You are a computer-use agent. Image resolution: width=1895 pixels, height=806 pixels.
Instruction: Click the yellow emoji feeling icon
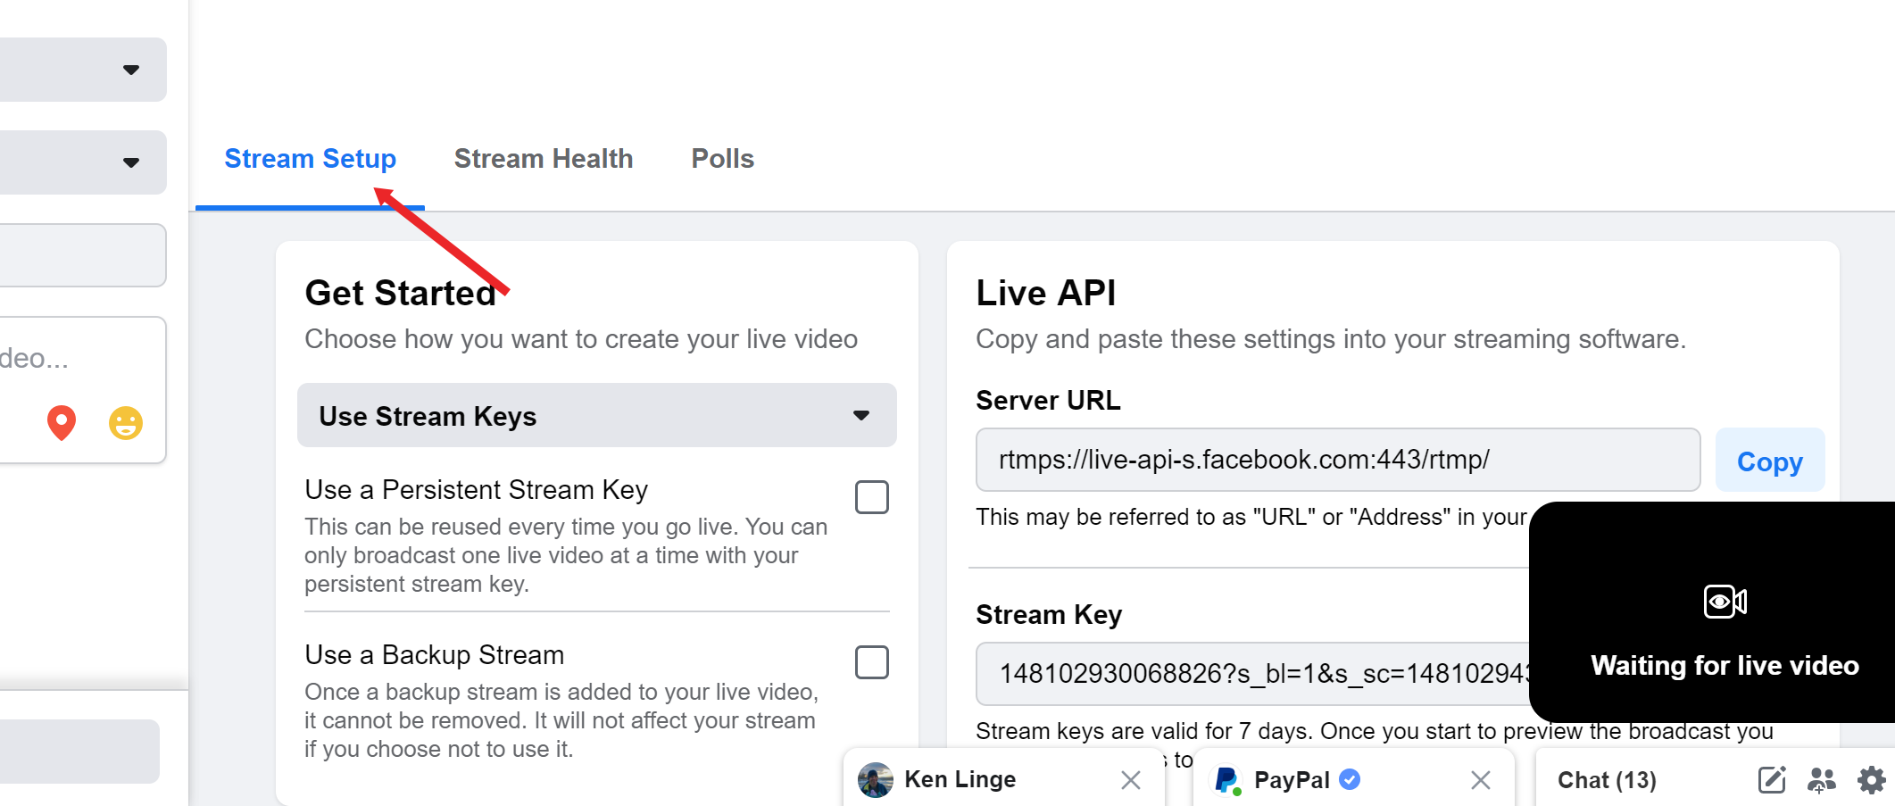[126, 422]
